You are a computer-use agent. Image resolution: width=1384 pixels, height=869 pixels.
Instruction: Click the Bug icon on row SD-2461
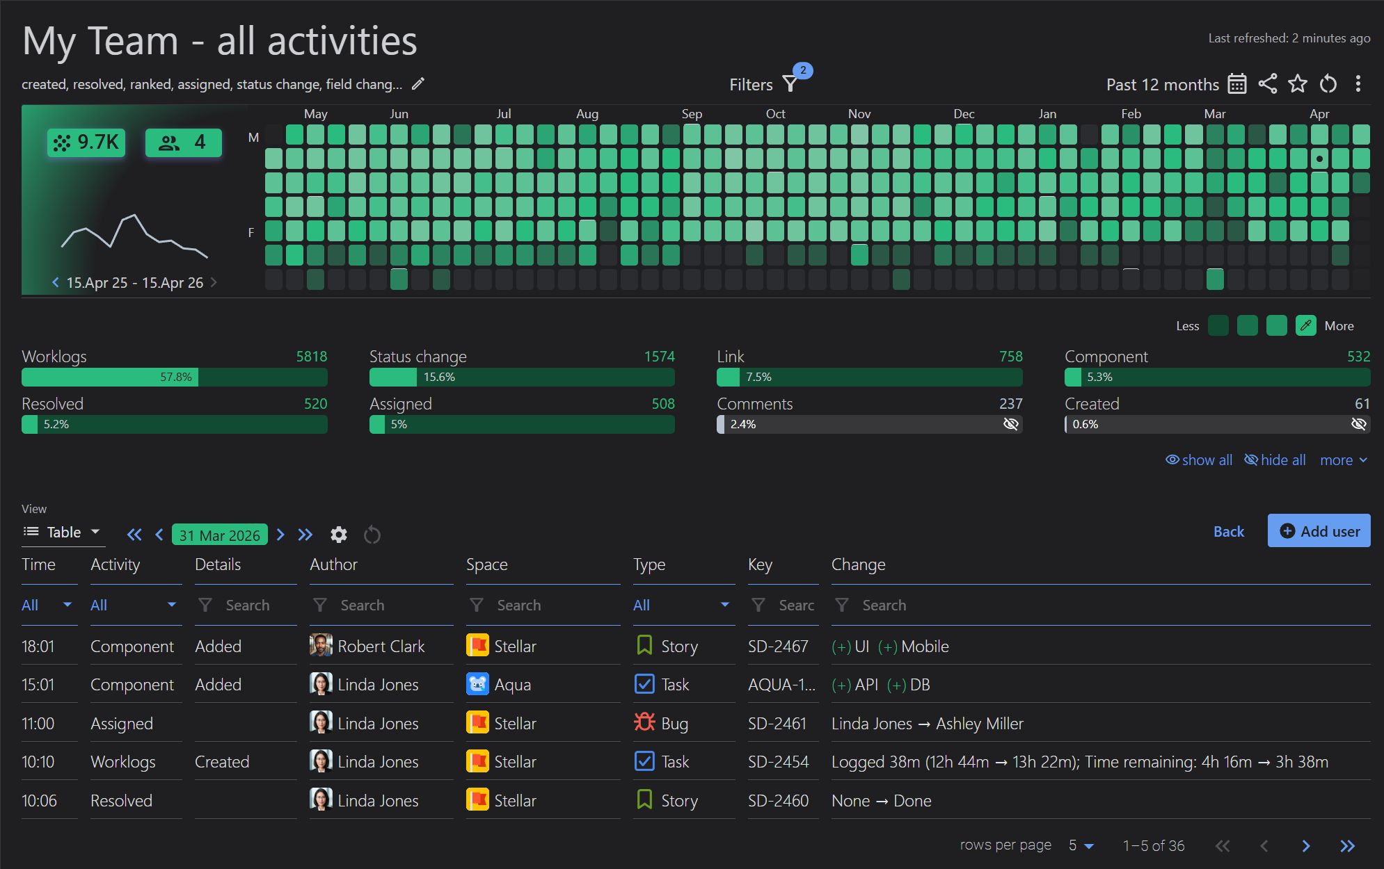644,723
